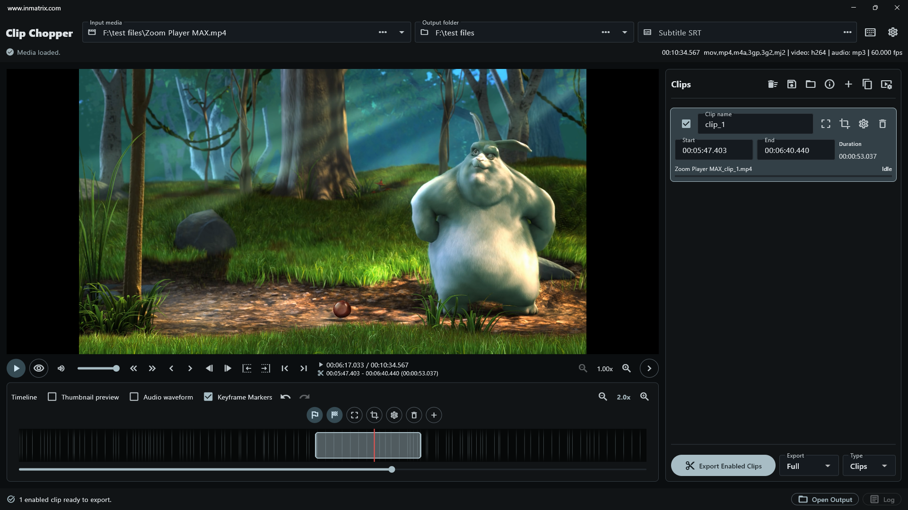
Task: Click Export Enabled Clips button
Action: click(x=723, y=466)
